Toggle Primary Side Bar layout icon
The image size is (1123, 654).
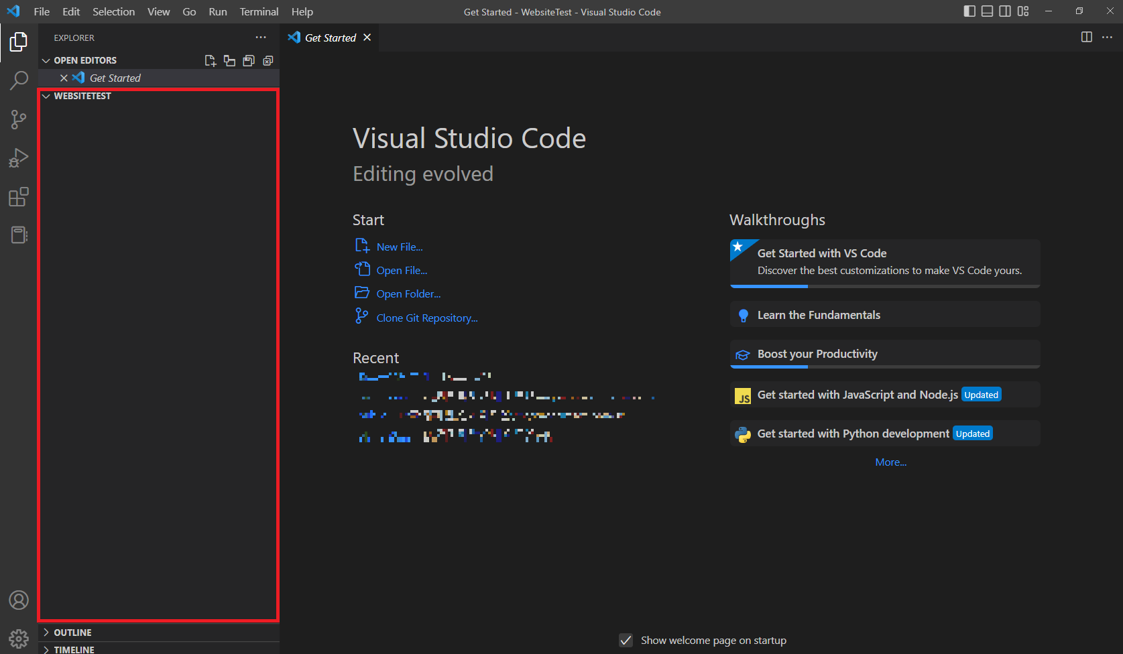tap(969, 11)
